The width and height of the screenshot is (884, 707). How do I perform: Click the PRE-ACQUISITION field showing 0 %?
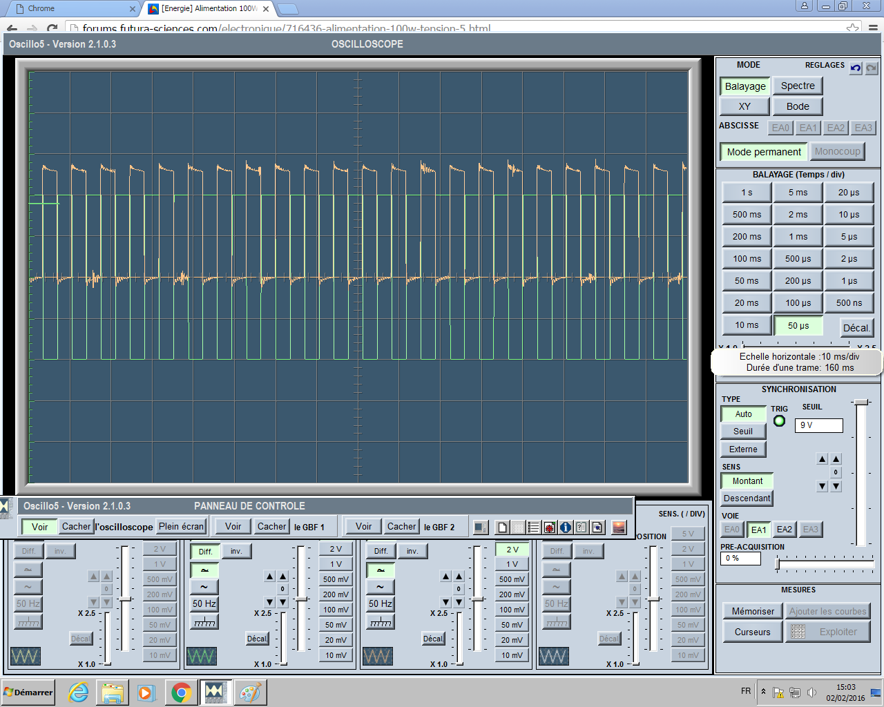[x=741, y=559]
